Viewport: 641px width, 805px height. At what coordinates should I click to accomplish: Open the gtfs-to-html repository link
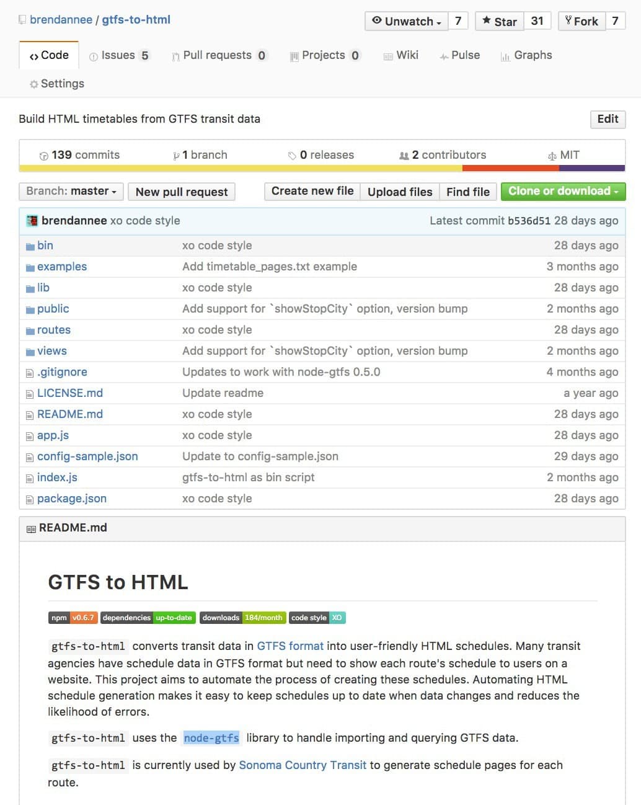pyautogui.click(x=136, y=20)
